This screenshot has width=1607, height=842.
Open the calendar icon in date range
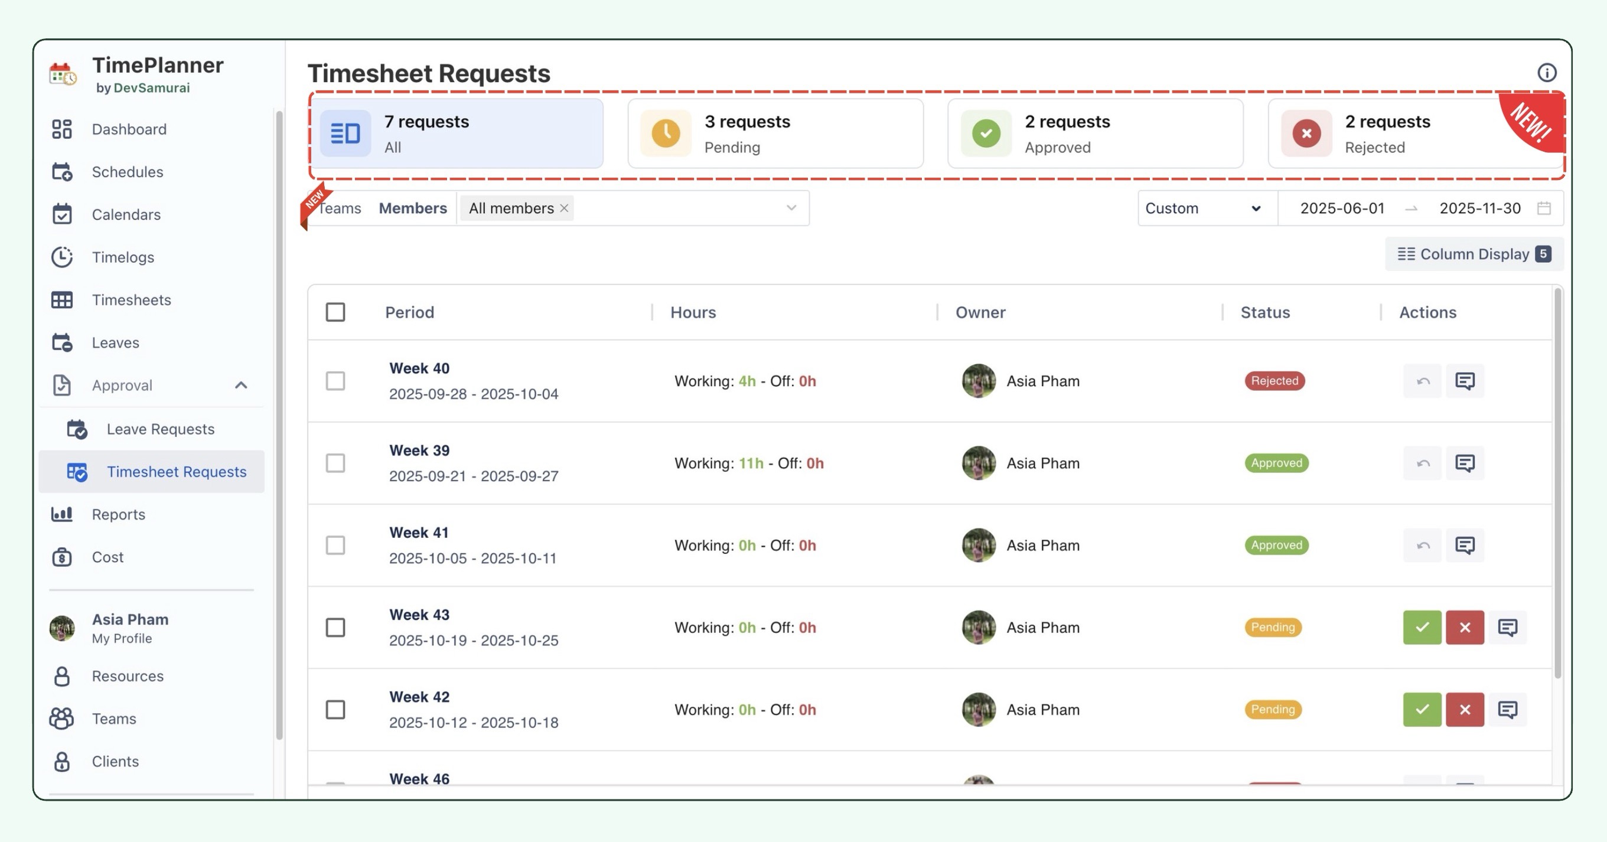coord(1544,208)
